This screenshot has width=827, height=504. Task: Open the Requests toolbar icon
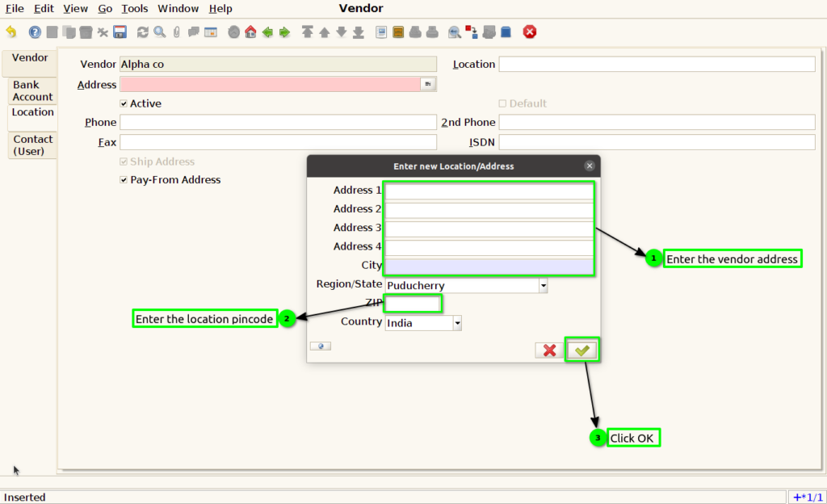489,32
